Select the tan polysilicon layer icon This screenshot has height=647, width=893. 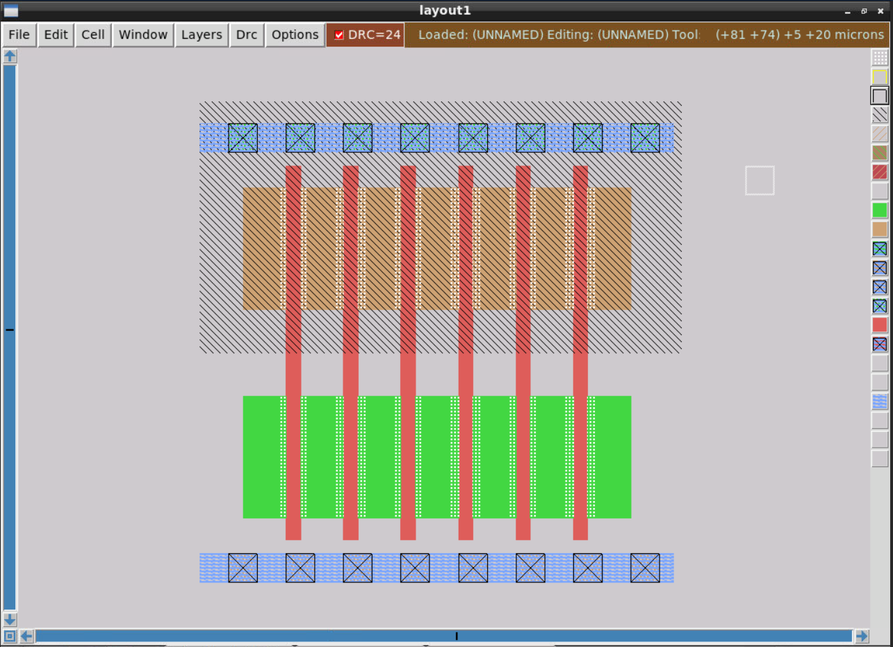click(x=878, y=229)
